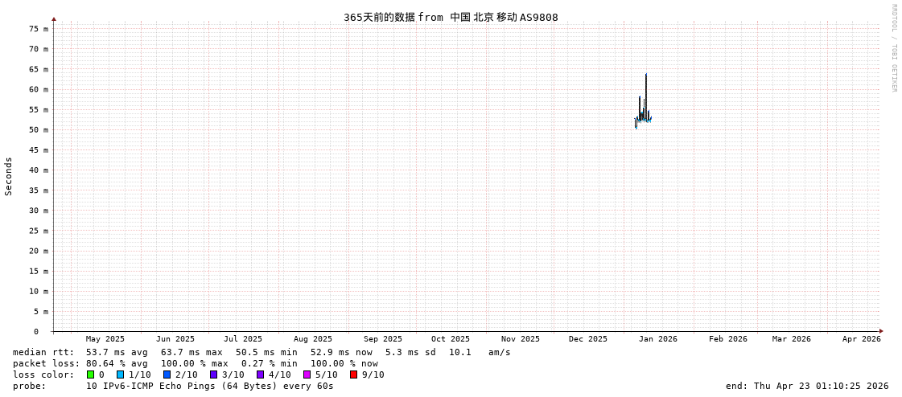Click the tallest latency spike in the graph
Viewport: 902px width, 397px height.
pos(646,76)
